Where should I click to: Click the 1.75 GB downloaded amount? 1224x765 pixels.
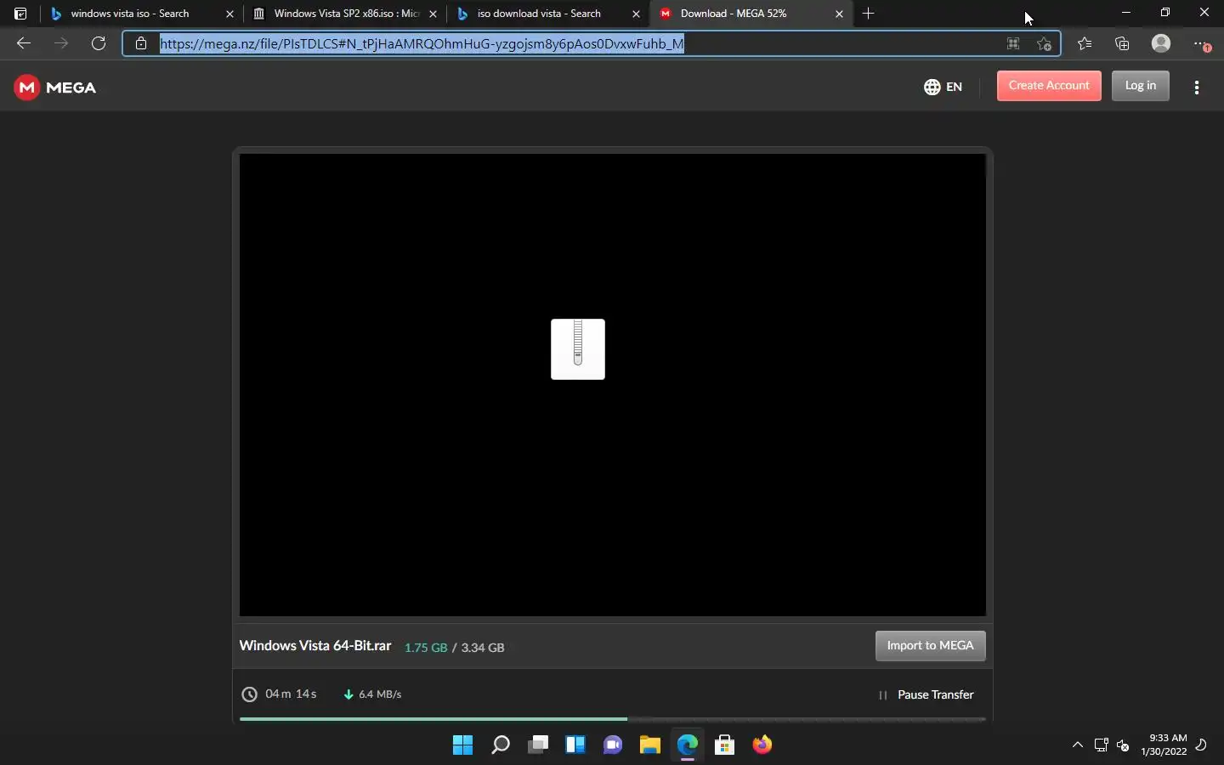pos(426,648)
